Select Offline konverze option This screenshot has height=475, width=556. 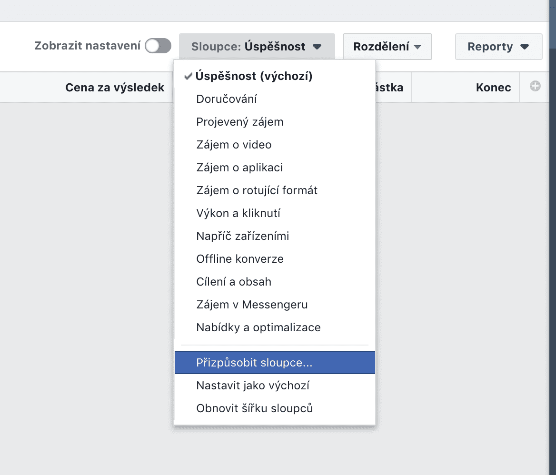click(x=239, y=259)
